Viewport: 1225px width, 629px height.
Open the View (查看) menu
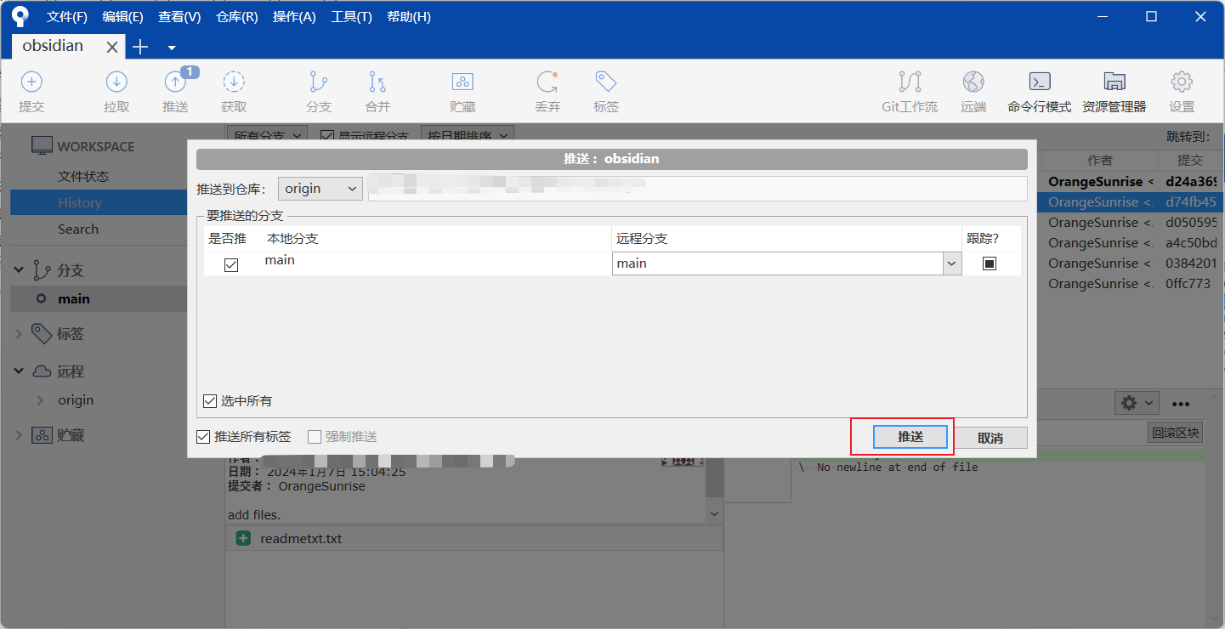point(179,17)
